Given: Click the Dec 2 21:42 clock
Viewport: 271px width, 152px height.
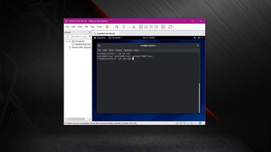Looking at the screenshot, I should (x=149, y=38).
